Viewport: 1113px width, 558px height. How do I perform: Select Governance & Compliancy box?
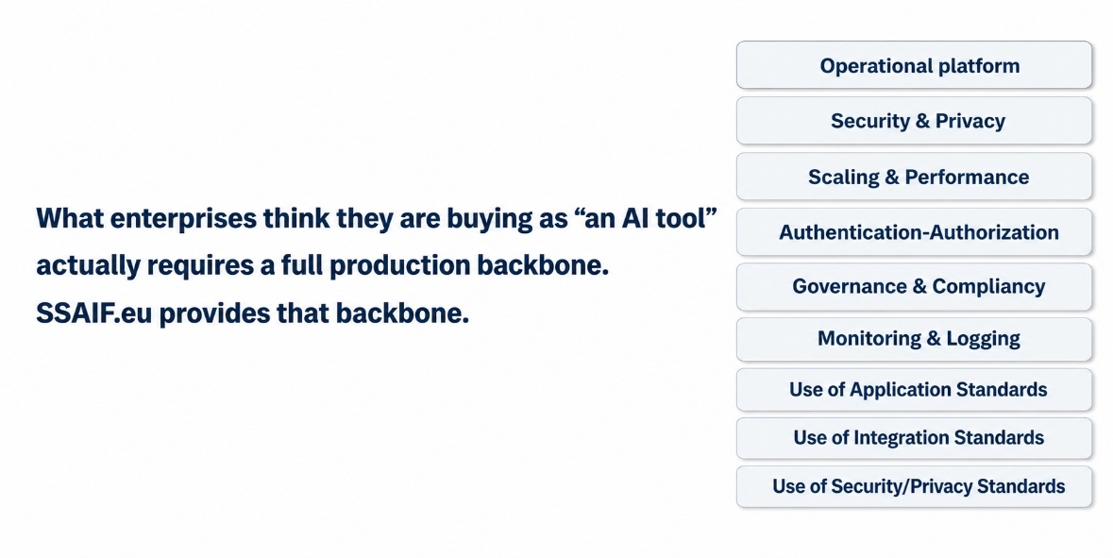click(914, 287)
